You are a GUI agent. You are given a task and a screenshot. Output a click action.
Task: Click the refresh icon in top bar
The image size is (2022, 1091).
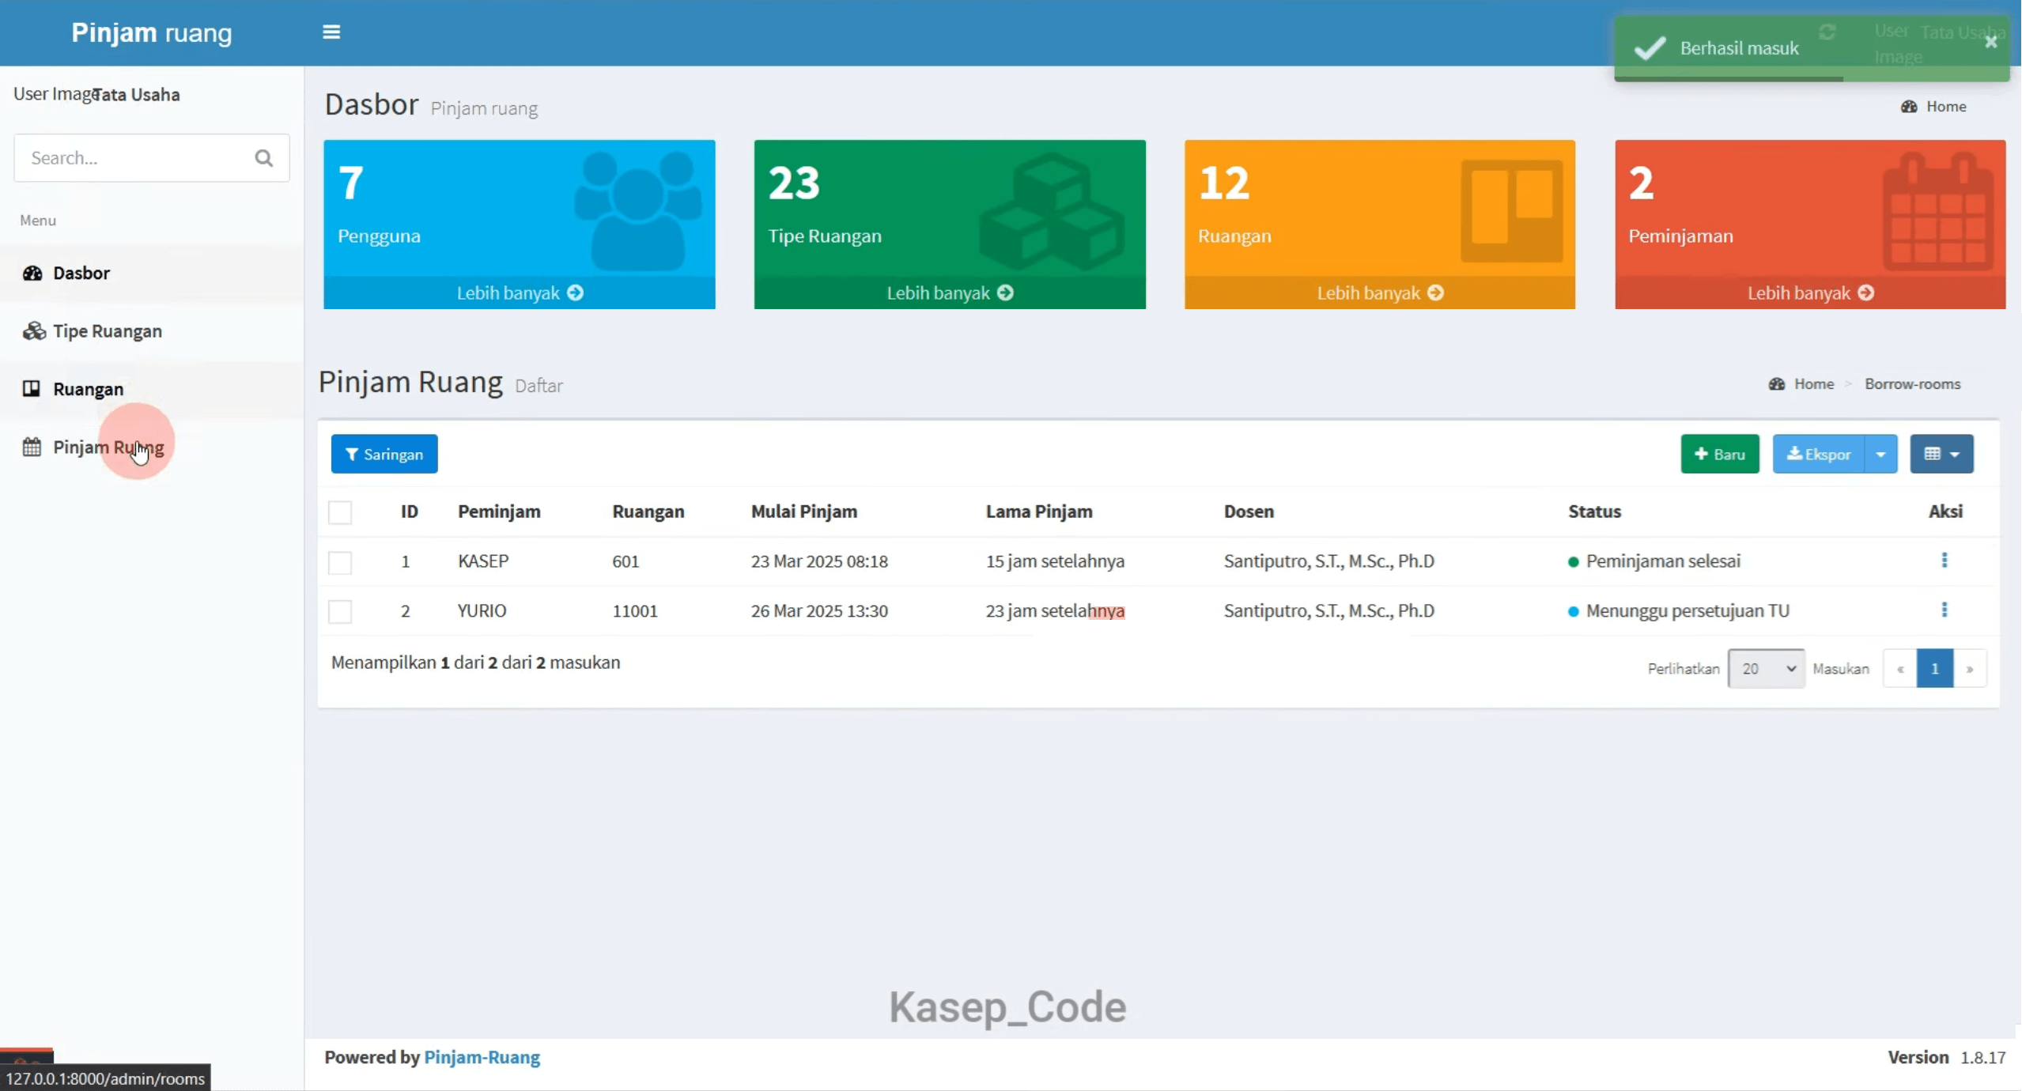pos(1827,32)
